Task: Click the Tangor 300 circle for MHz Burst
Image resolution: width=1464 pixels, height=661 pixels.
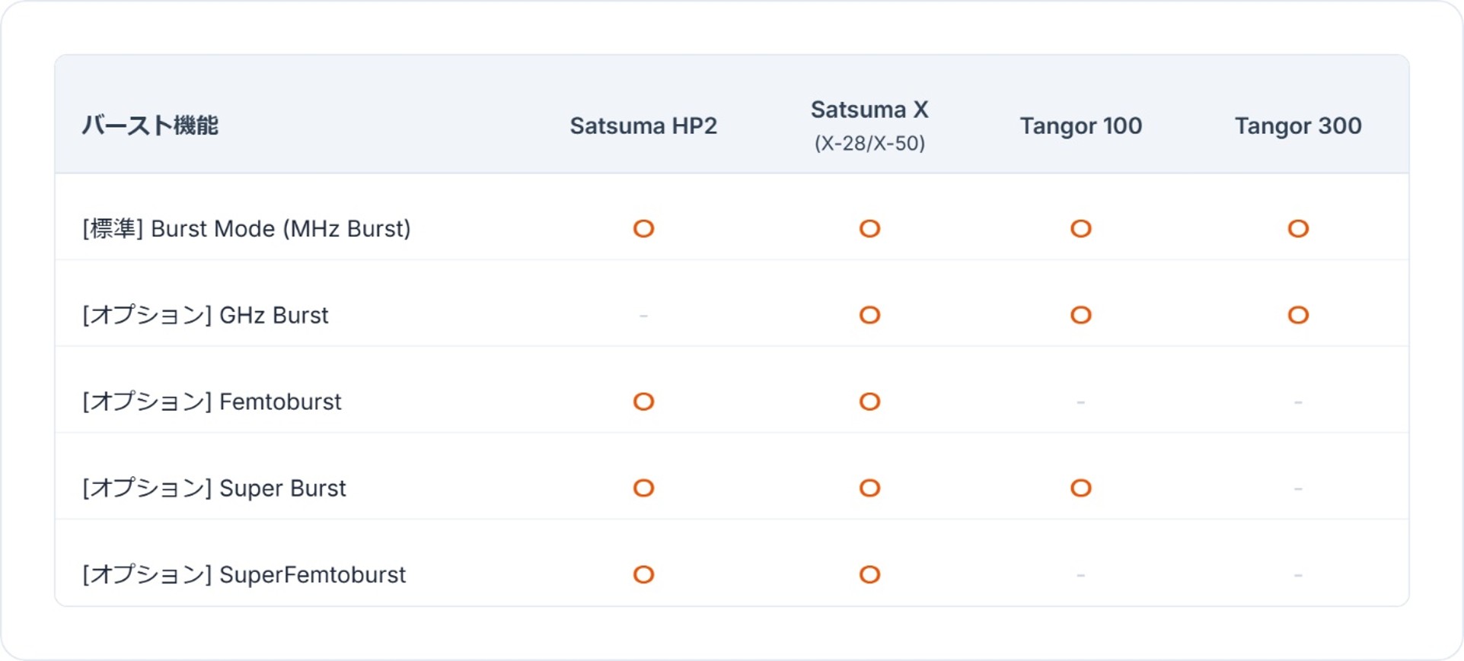Action: 1298,228
